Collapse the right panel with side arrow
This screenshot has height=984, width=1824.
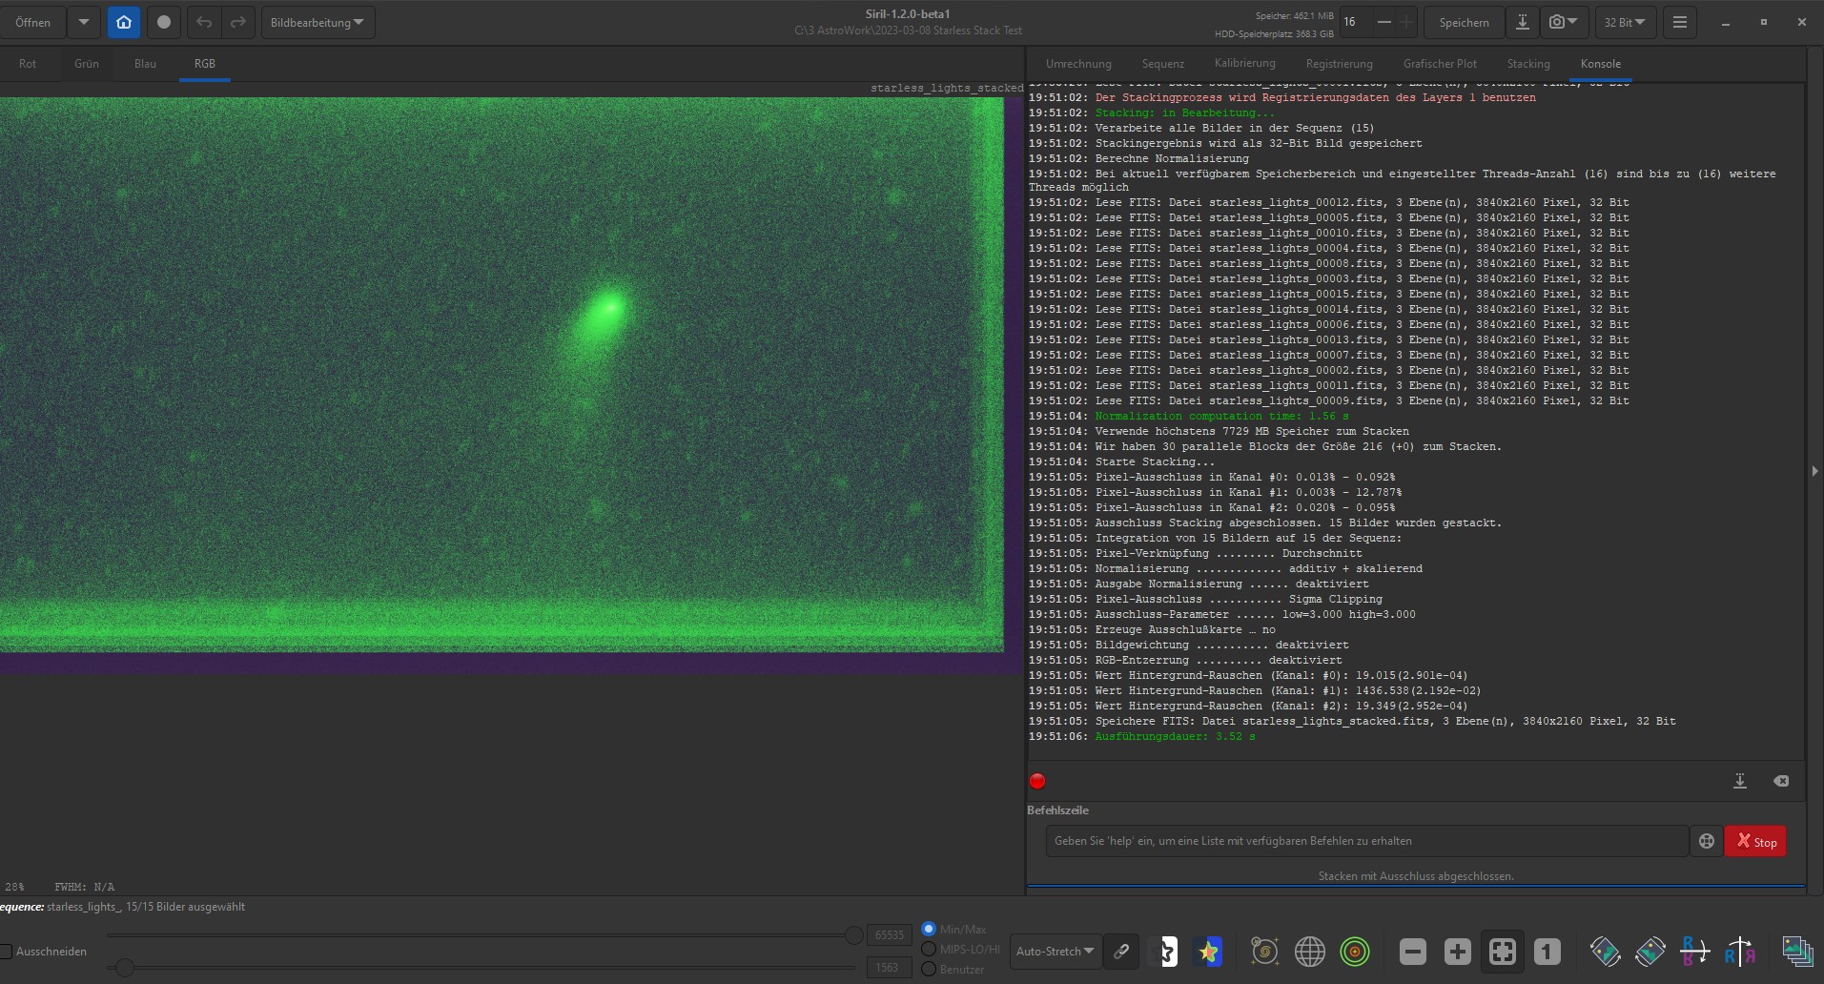click(x=1814, y=471)
